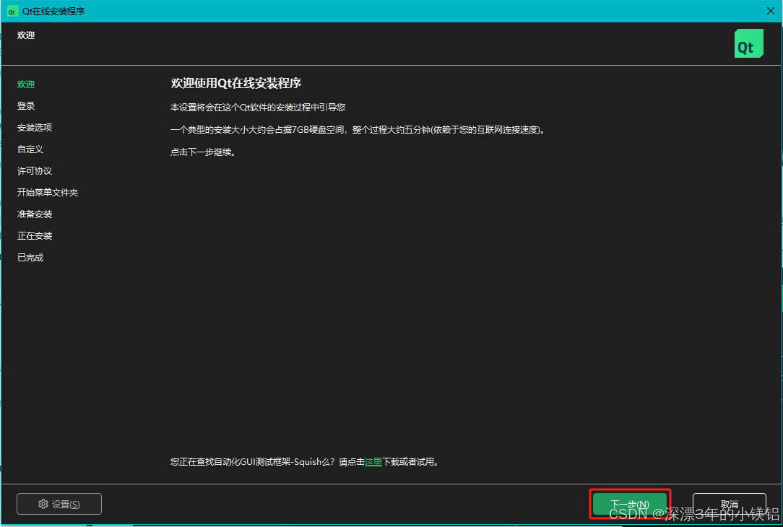Image resolution: width=783 pixels, height=527 pixels.
Task: Select 开始菜单文件夹 in sidebar
Action: [48, 193]
